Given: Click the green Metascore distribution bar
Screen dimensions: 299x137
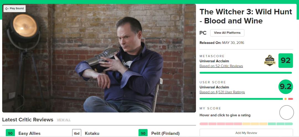Looking at the screenshot, I should point(246,73).
